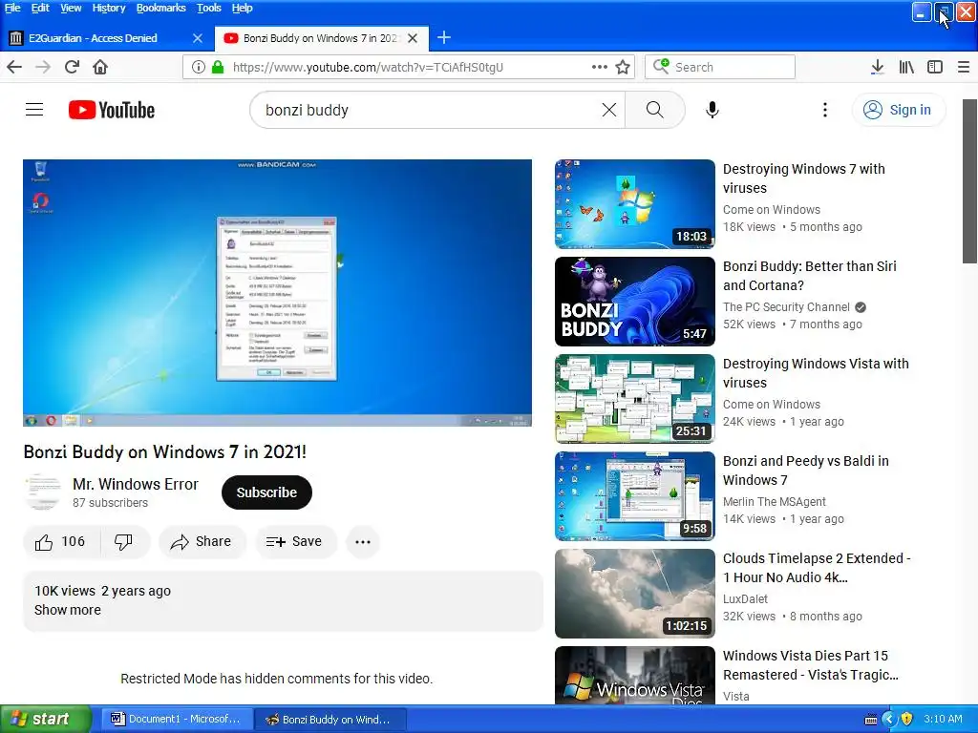Visit The PC Security Channel link
The image size is (978, 733).
click(786, 307)
